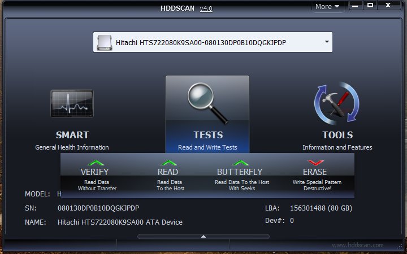Click the hard drive icon in selector
Screen dimensions: 407x254
point(105,42)
